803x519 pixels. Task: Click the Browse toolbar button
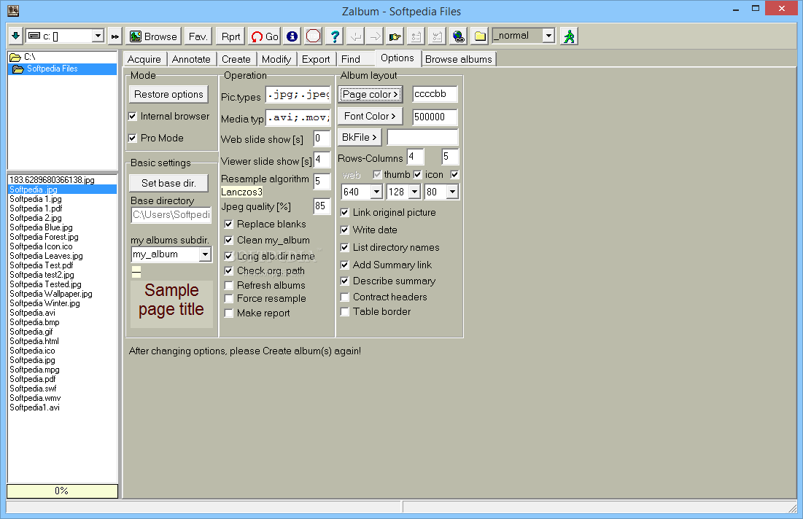(x=154, y=36)
